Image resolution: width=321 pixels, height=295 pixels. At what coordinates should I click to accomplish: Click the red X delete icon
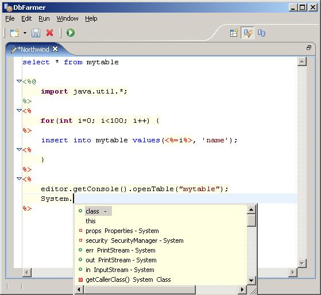[x=49, y=33]
